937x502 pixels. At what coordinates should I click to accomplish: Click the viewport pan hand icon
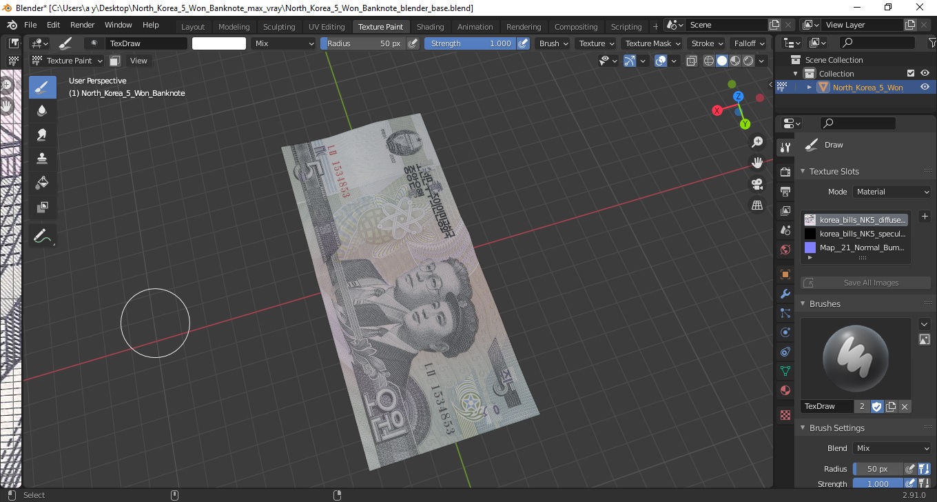coord(757,163)
